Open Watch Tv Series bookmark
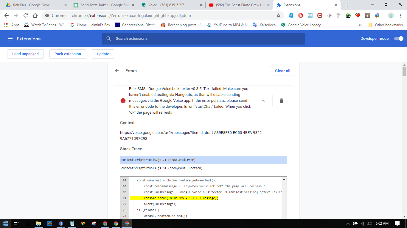 [x=44, y=25]
